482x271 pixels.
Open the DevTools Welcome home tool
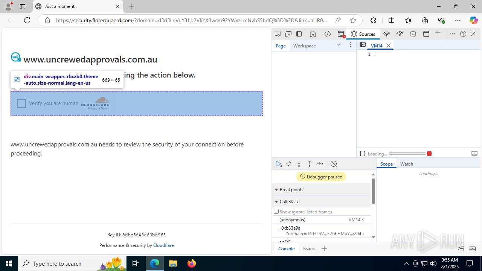[x=313, y=34]
